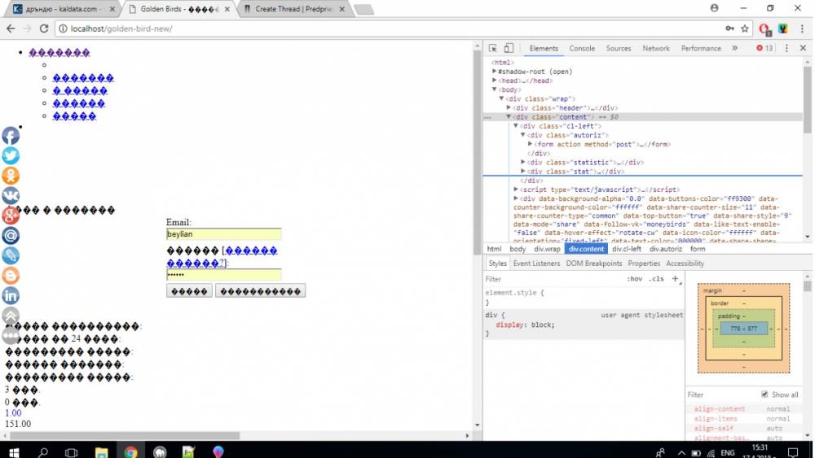Click the address bar URL localhost/golden-bird-new/
This screenshot has height=458, width=815.
click(x=121, y=28)
